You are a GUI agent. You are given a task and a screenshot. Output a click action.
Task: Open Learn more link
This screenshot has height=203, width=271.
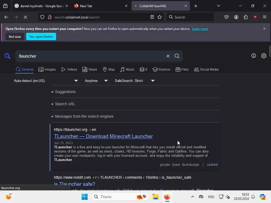tap(200, 29)
